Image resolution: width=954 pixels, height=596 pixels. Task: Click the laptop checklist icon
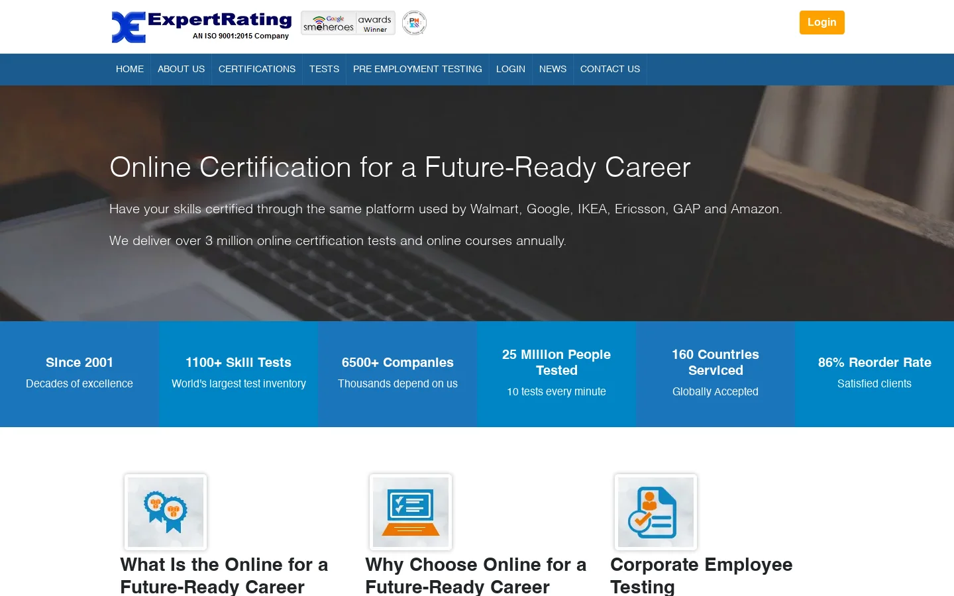pos(411,512)
